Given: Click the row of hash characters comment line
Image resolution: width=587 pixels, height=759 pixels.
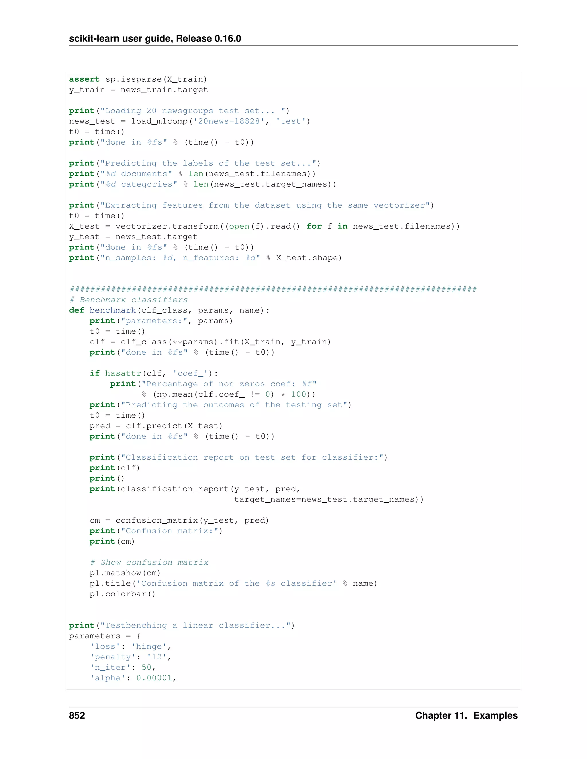Looking at the screenshot, I should click(x=273, y=289).
